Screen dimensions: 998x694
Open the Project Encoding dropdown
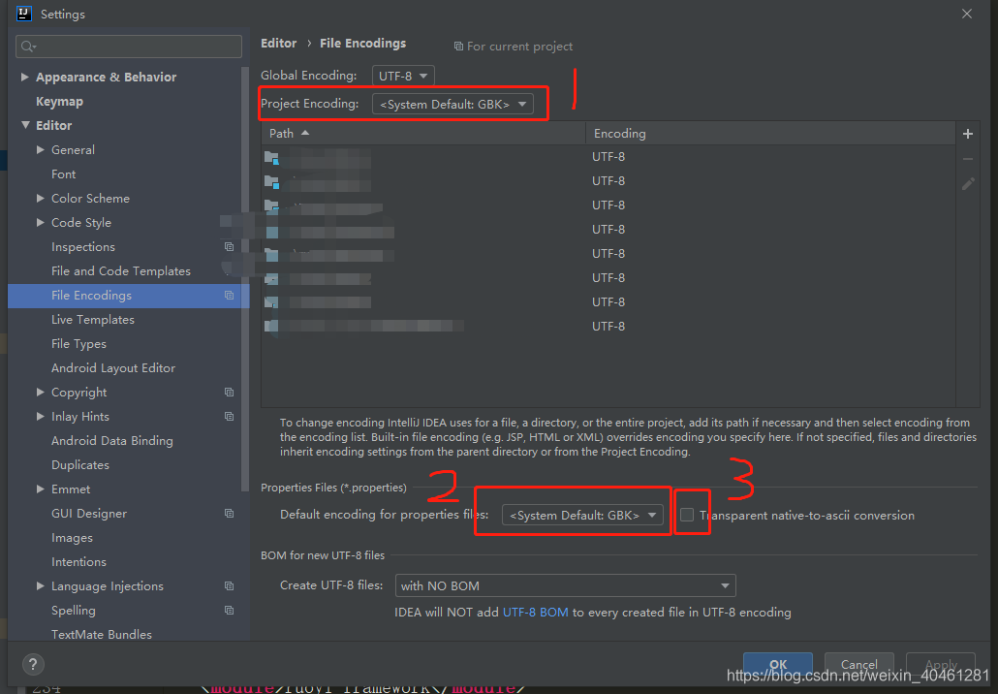pyautogui.click(x=452, y=104)
